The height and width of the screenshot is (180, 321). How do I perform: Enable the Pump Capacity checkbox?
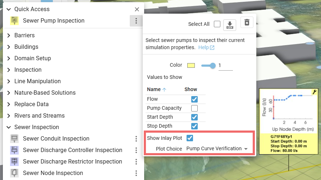click(194, 108)
